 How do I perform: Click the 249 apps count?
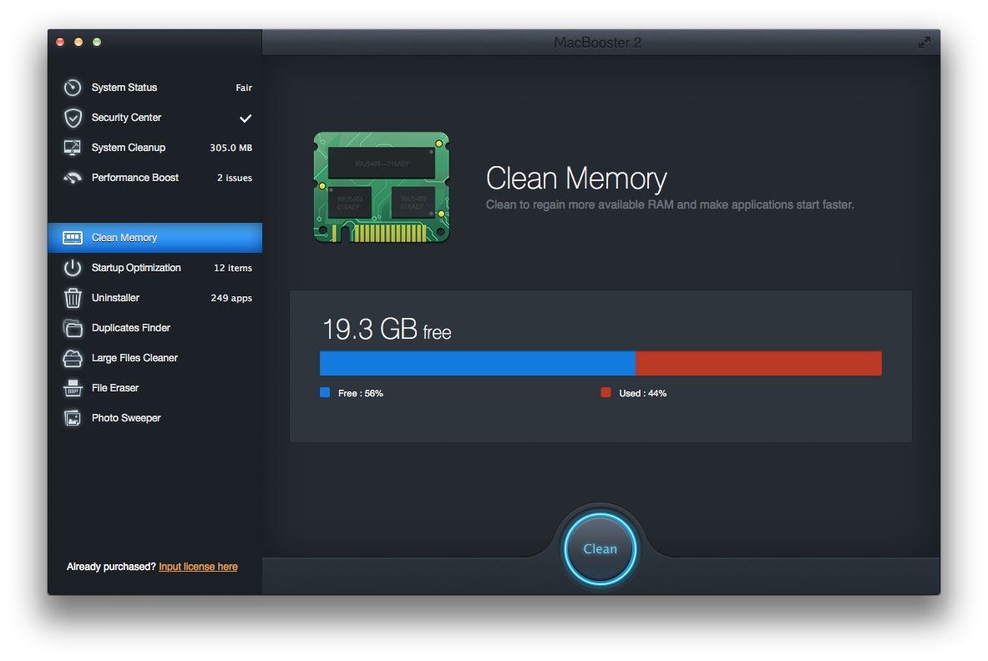tap(231, 299)
